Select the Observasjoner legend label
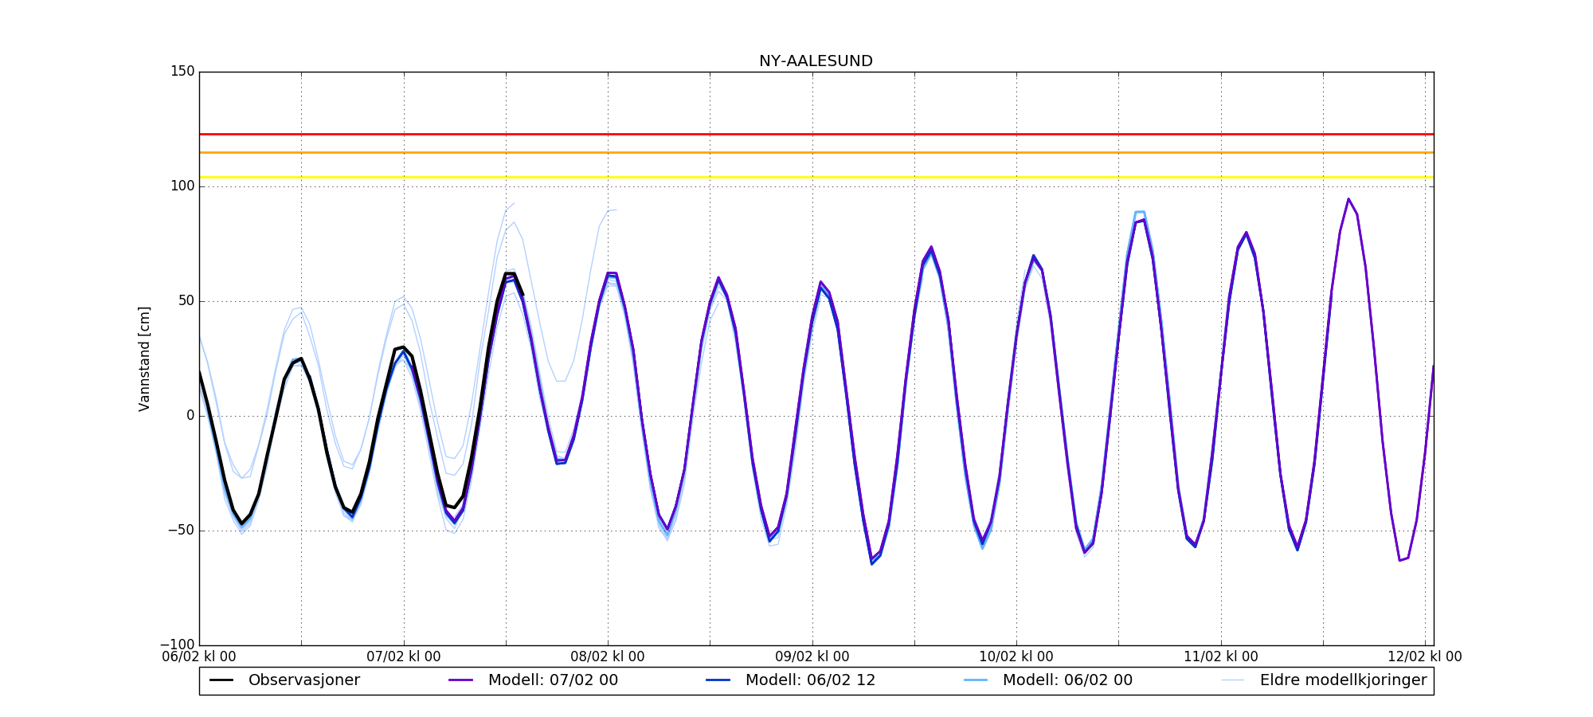The height and width of the screenshot is (717, 1593). coord(303,680)
